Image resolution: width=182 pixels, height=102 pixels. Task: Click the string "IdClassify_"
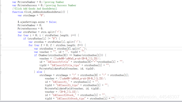coord(60,82)
